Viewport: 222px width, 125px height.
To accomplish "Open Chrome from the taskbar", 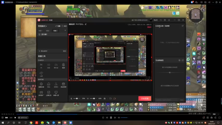I will tap(31, 122).
